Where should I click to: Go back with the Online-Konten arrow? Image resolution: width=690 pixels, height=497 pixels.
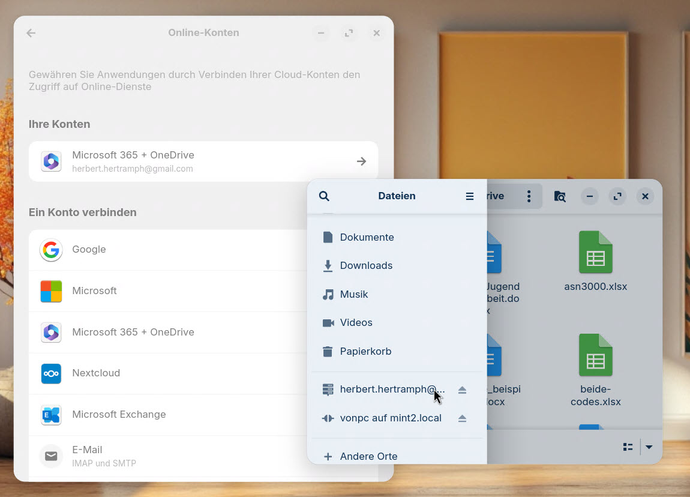[x=31, y=33]
